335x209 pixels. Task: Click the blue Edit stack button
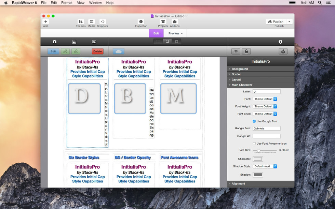53,51
